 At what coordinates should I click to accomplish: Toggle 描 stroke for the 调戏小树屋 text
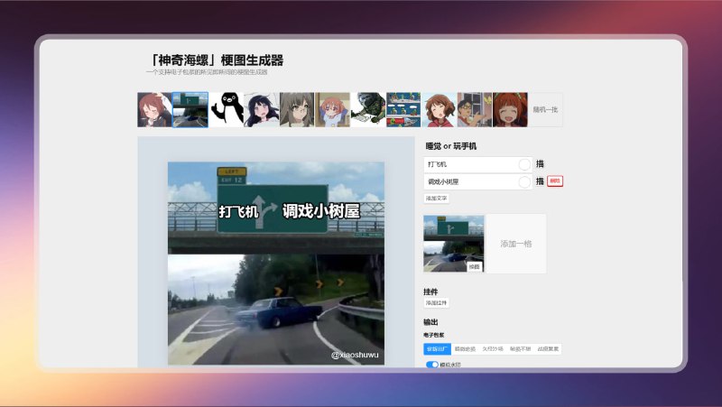coord(540,181)
